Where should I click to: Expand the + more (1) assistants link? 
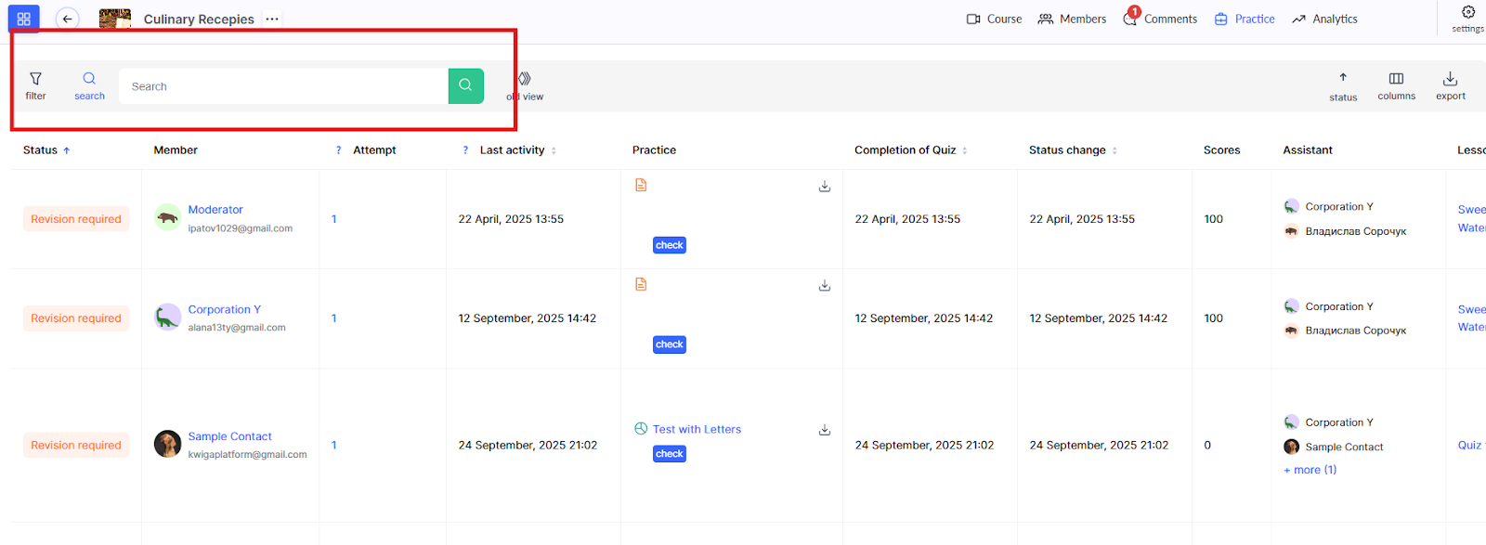(1310, 470)
